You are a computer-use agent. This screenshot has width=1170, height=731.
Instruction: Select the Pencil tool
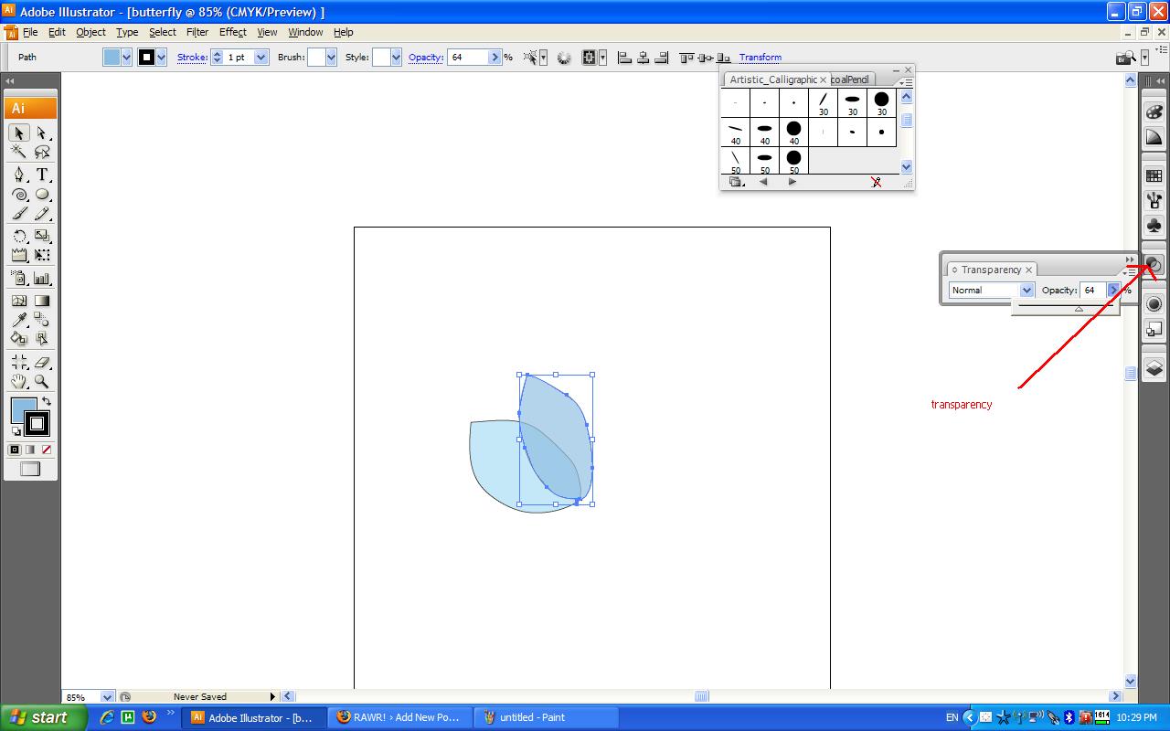(x=42, y=214)
